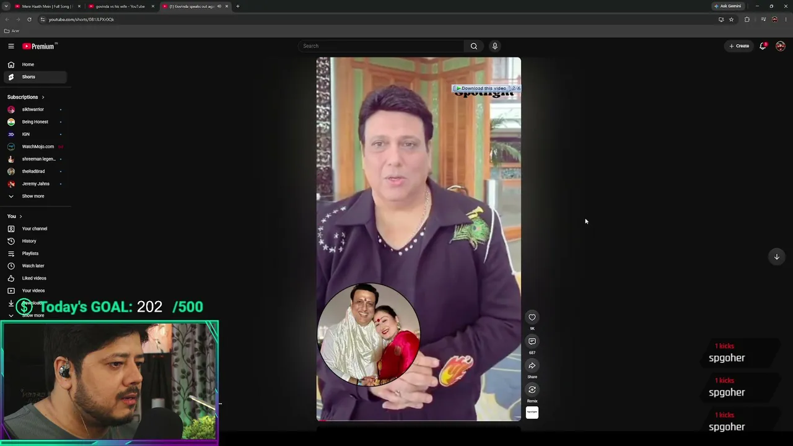
Task: Open comments for the Short
Action: [532, 341]
